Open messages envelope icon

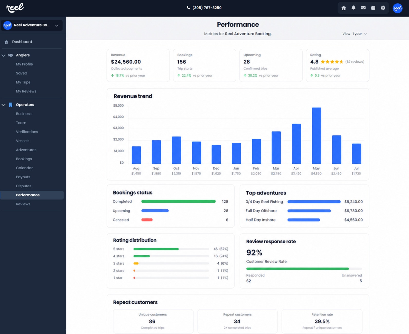363,8
